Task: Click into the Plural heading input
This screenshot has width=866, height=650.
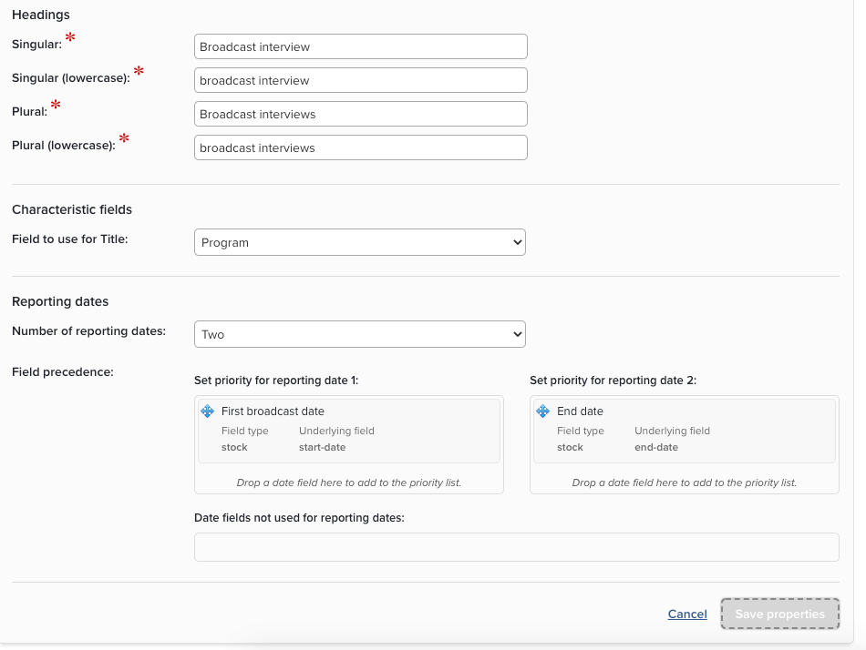Action: point(360,114)
